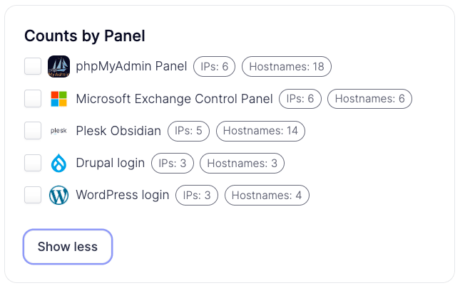Collapse the list with Show less

pos(68,247)
